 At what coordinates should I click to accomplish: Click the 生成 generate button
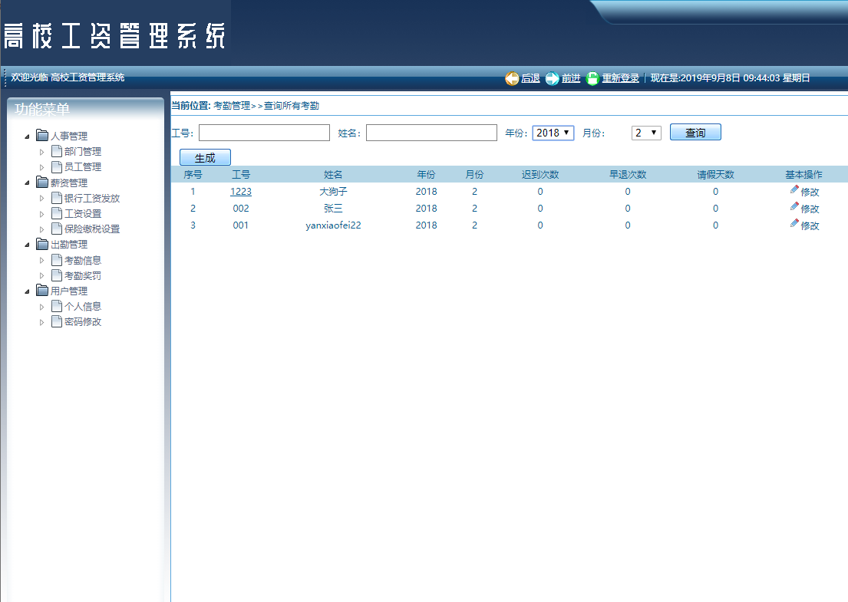(x=205, y=156)
